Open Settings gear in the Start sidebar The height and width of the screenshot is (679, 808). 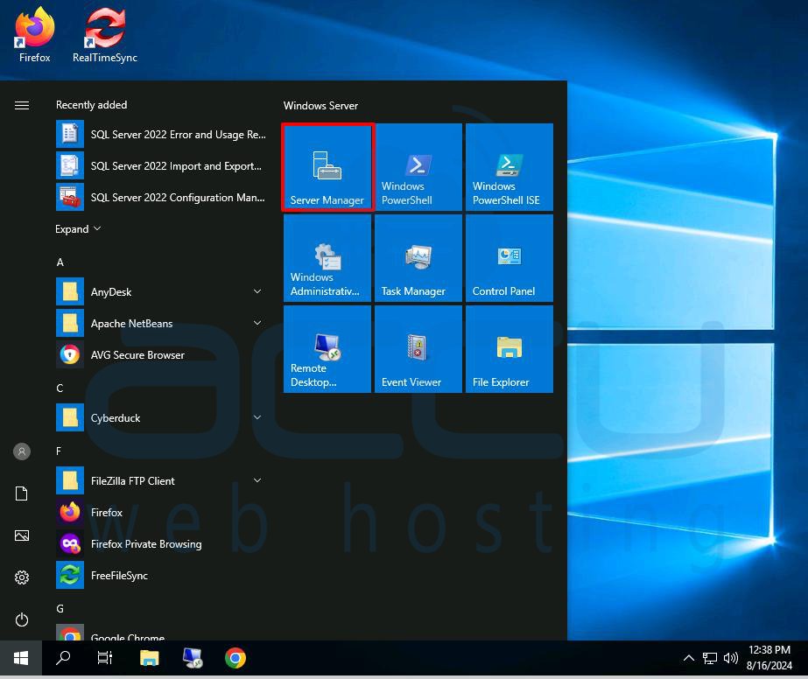coord(22,577)
